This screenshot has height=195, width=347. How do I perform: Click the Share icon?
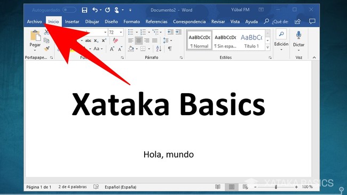[298, 21]
